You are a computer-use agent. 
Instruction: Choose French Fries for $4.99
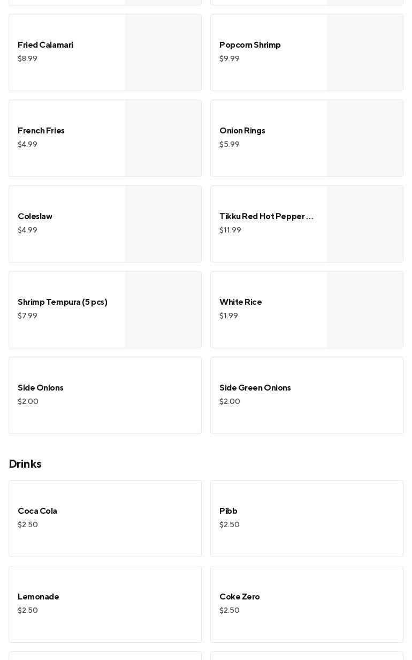105,138
